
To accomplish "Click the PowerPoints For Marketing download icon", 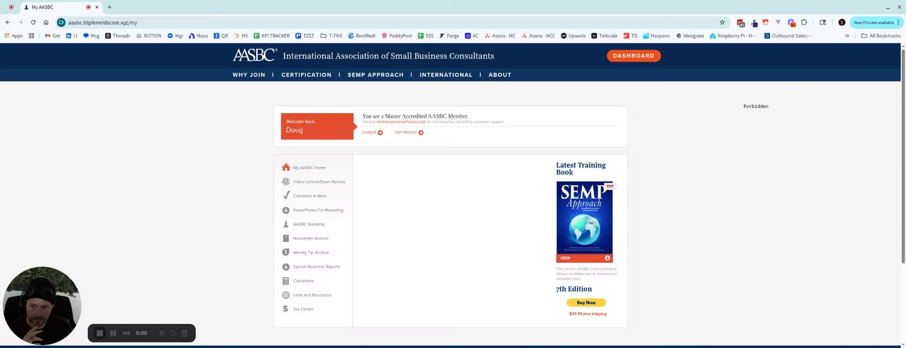I will [286, 210].
